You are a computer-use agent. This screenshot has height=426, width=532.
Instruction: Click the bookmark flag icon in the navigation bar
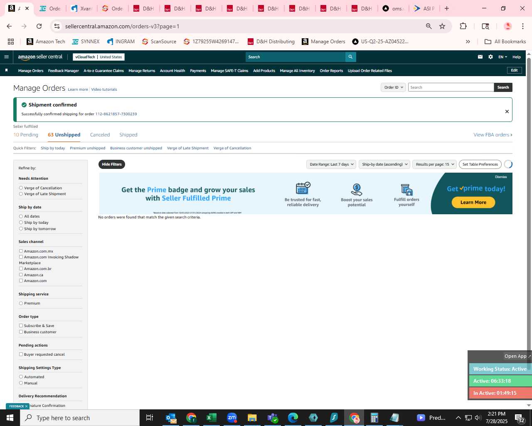tap(6, 70)
